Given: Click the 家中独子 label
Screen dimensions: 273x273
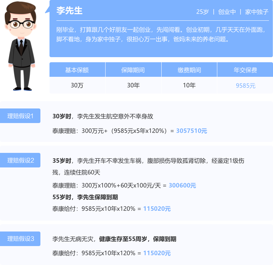Looking at the screenshot, I should (x=257, y=12).
